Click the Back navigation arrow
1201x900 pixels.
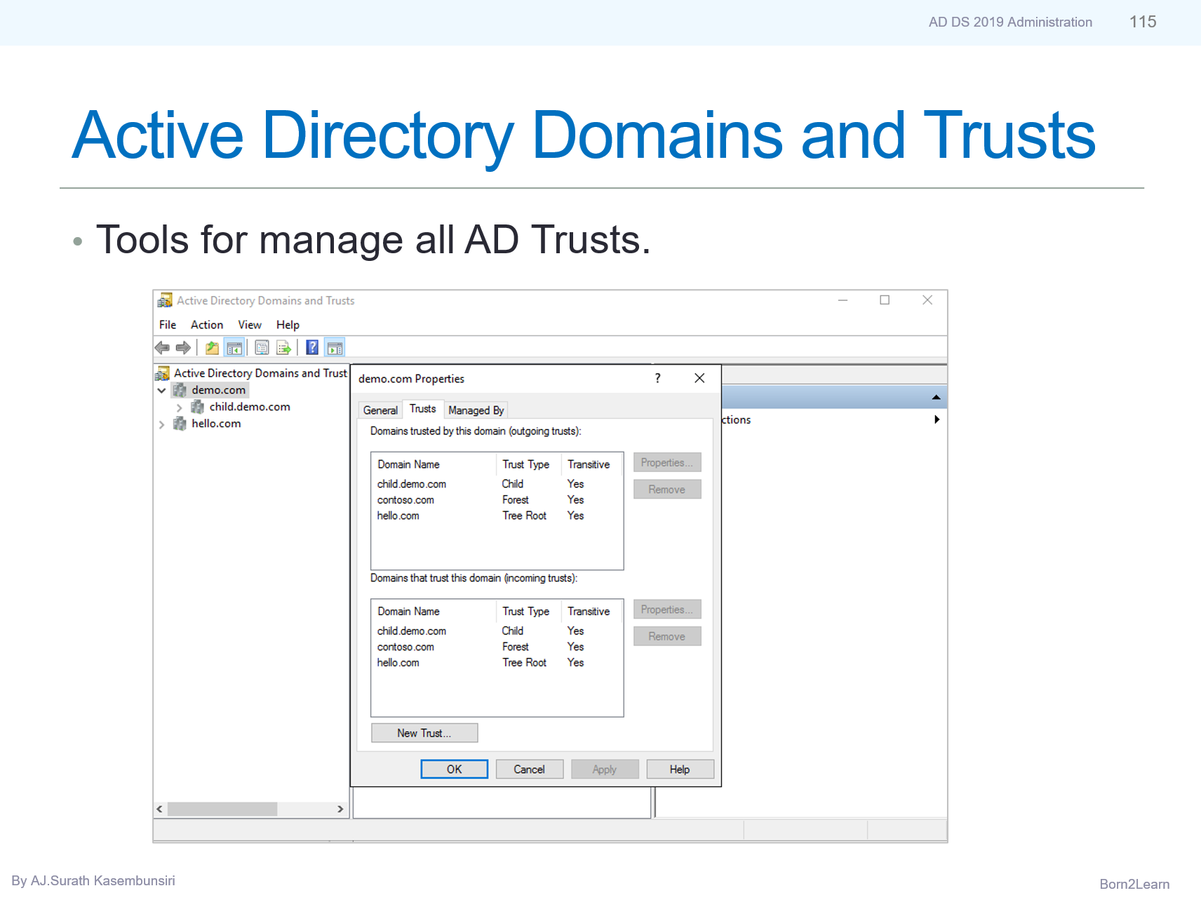coord(163,347)
